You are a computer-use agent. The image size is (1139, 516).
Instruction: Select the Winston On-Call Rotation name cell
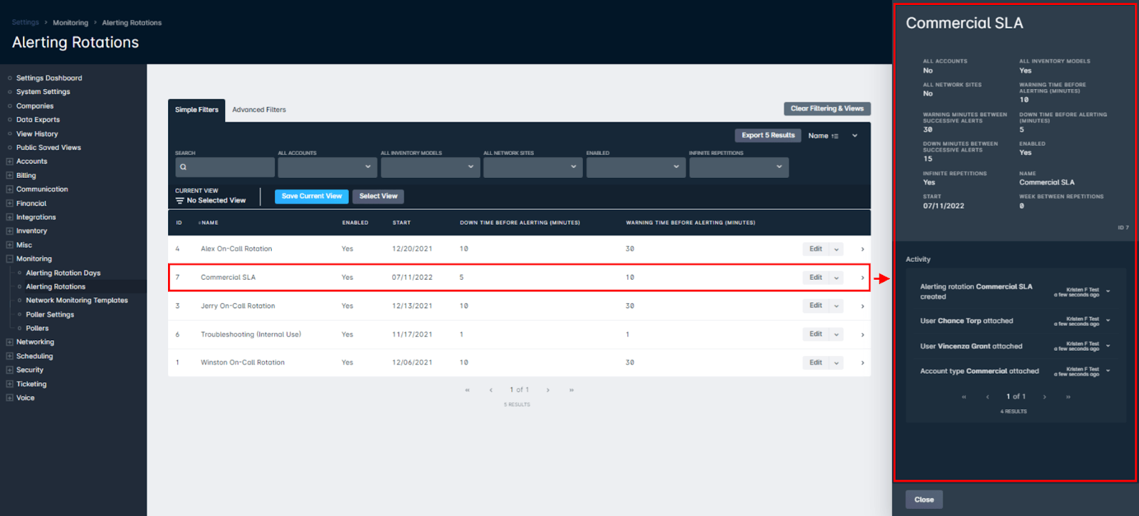[x=243, y=363]
